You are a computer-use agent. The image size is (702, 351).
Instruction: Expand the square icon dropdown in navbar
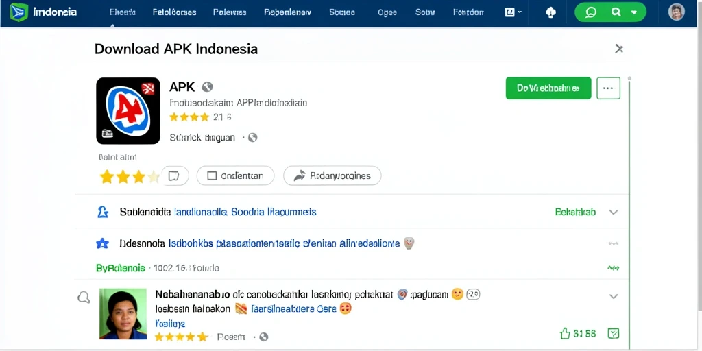[513, 12]
